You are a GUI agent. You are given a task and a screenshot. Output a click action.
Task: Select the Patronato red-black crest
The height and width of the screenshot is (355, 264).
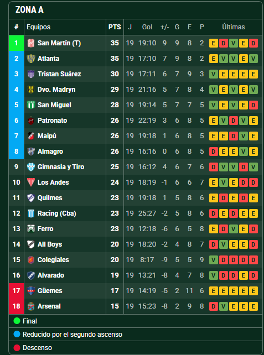coord(31,121)
